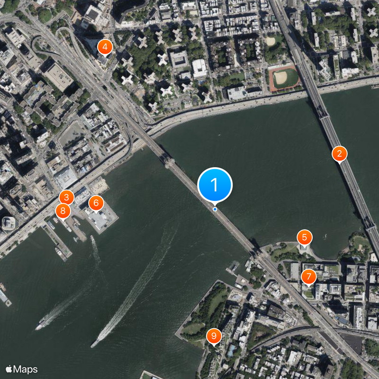
Task: Select the orange pin numbered 4
Action: [x=105, y=47]
